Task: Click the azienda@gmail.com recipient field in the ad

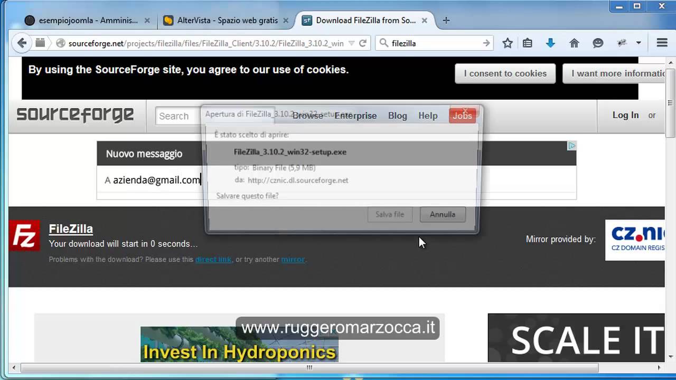Action: [x=156, y=180]
